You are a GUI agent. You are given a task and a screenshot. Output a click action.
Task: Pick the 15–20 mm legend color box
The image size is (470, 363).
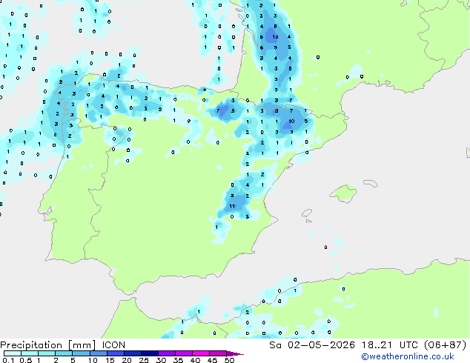pos(115,353)
